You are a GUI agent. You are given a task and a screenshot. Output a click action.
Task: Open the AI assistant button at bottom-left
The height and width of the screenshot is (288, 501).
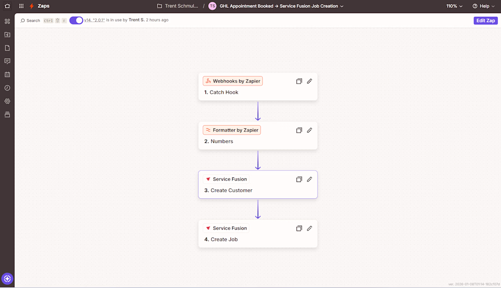[x=7, y=279]
